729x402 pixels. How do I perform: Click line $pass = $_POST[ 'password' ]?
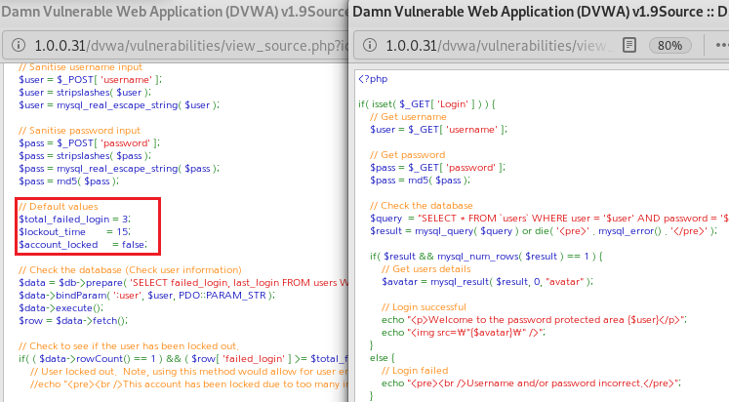(89, 143)
